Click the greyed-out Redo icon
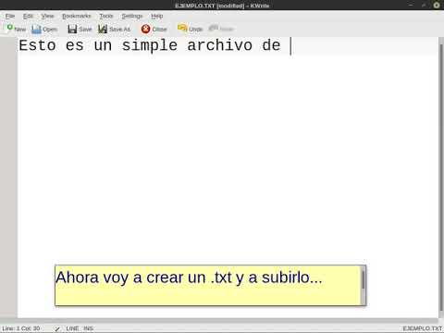The image size is (444, 333). pos(214,29)
